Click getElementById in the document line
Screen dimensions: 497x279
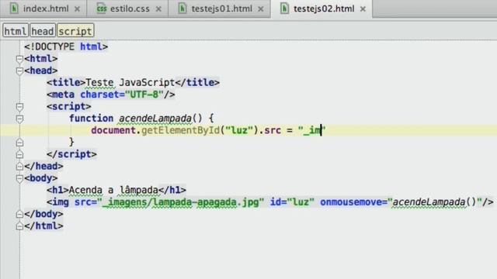point(180,130)
